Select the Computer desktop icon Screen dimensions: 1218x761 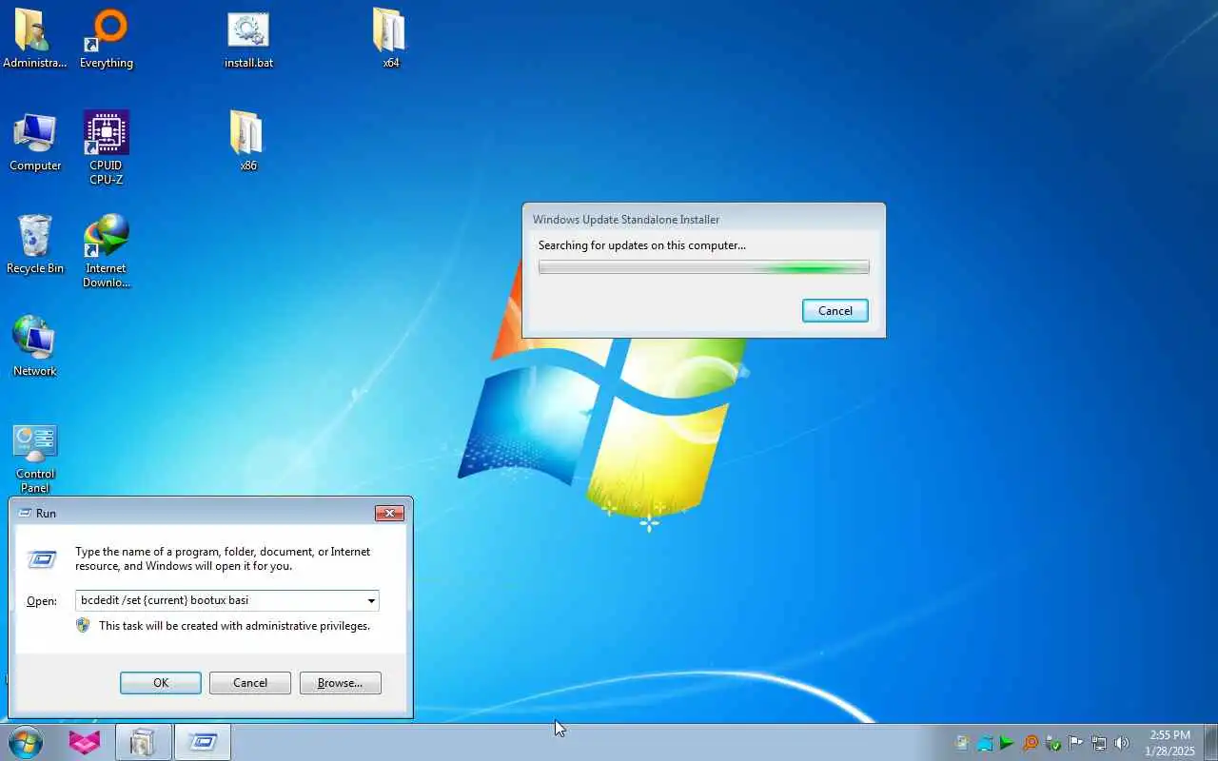[x=35, y=141]
